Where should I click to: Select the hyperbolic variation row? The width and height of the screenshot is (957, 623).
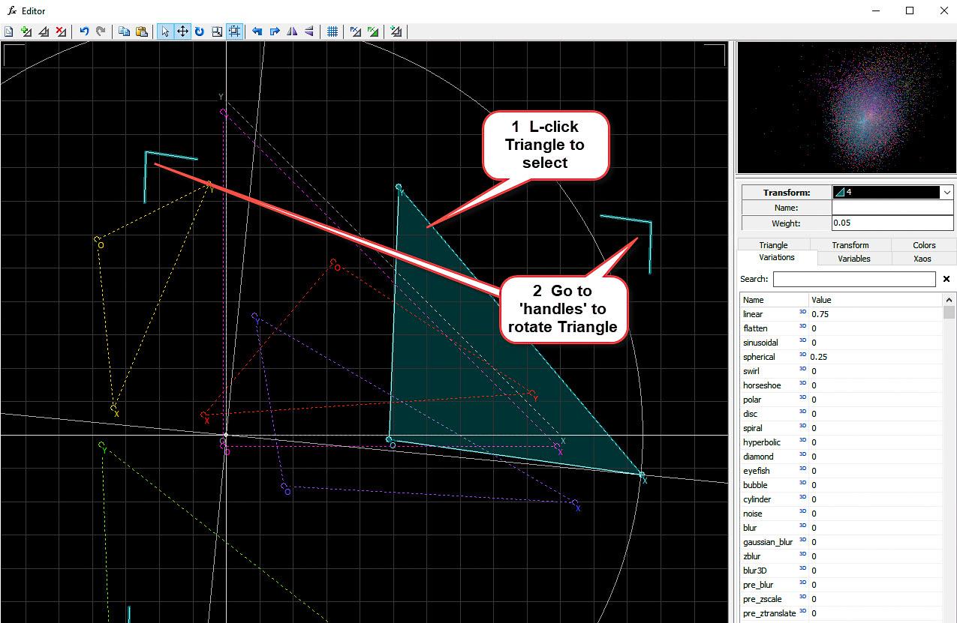tap(841, 442)
